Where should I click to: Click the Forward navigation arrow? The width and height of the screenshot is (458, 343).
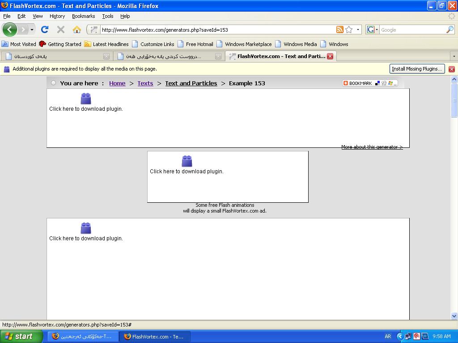23,29
